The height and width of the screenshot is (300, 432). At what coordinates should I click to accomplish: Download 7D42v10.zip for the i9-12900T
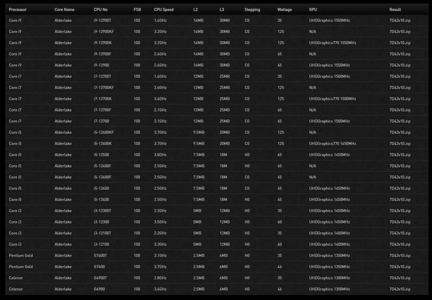pos(400,20)
